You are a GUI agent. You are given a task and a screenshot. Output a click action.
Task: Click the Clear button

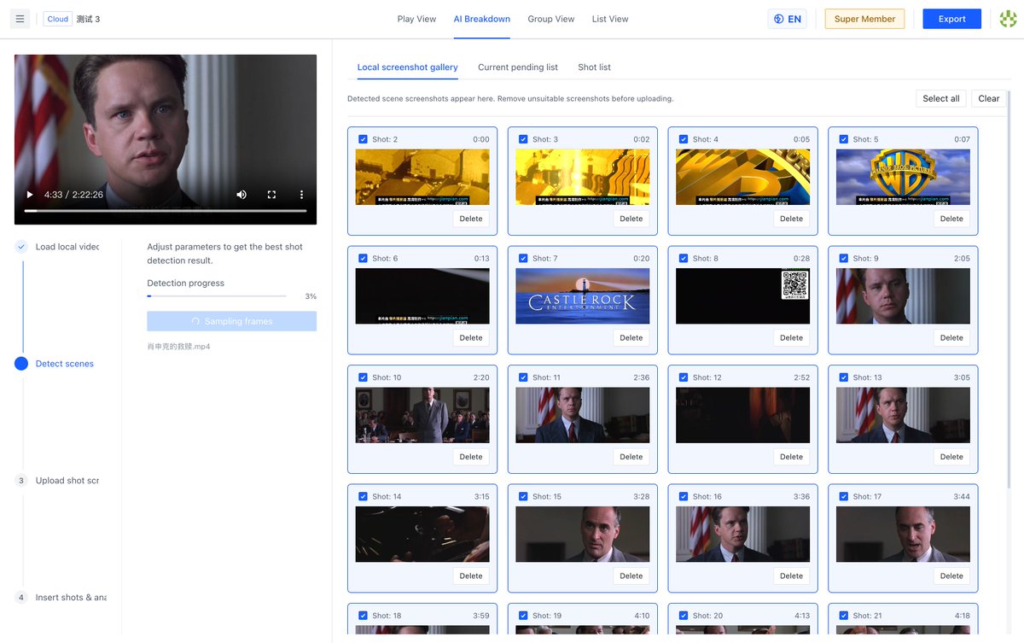pos(988,98)
